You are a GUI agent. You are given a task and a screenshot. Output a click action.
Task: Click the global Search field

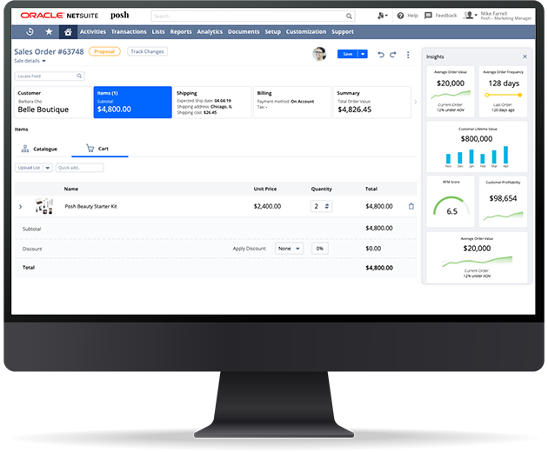tap(253, 16)
